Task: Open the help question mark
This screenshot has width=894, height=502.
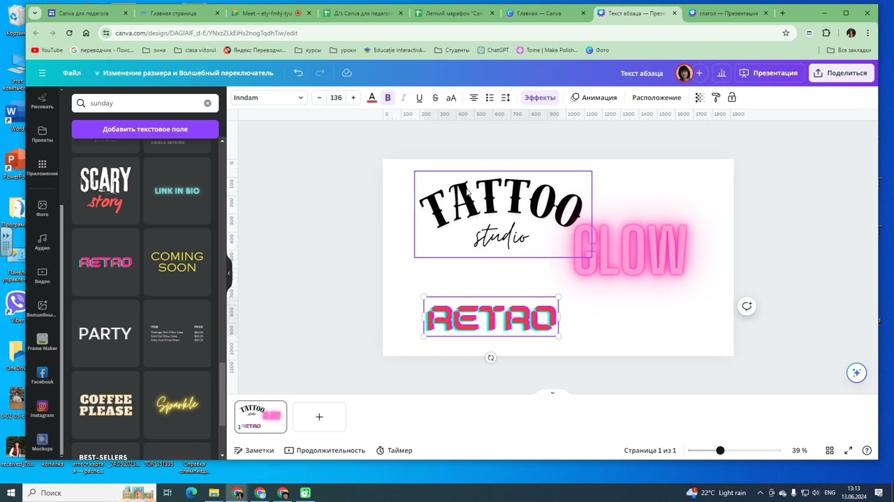Action: tap(867, 450)
